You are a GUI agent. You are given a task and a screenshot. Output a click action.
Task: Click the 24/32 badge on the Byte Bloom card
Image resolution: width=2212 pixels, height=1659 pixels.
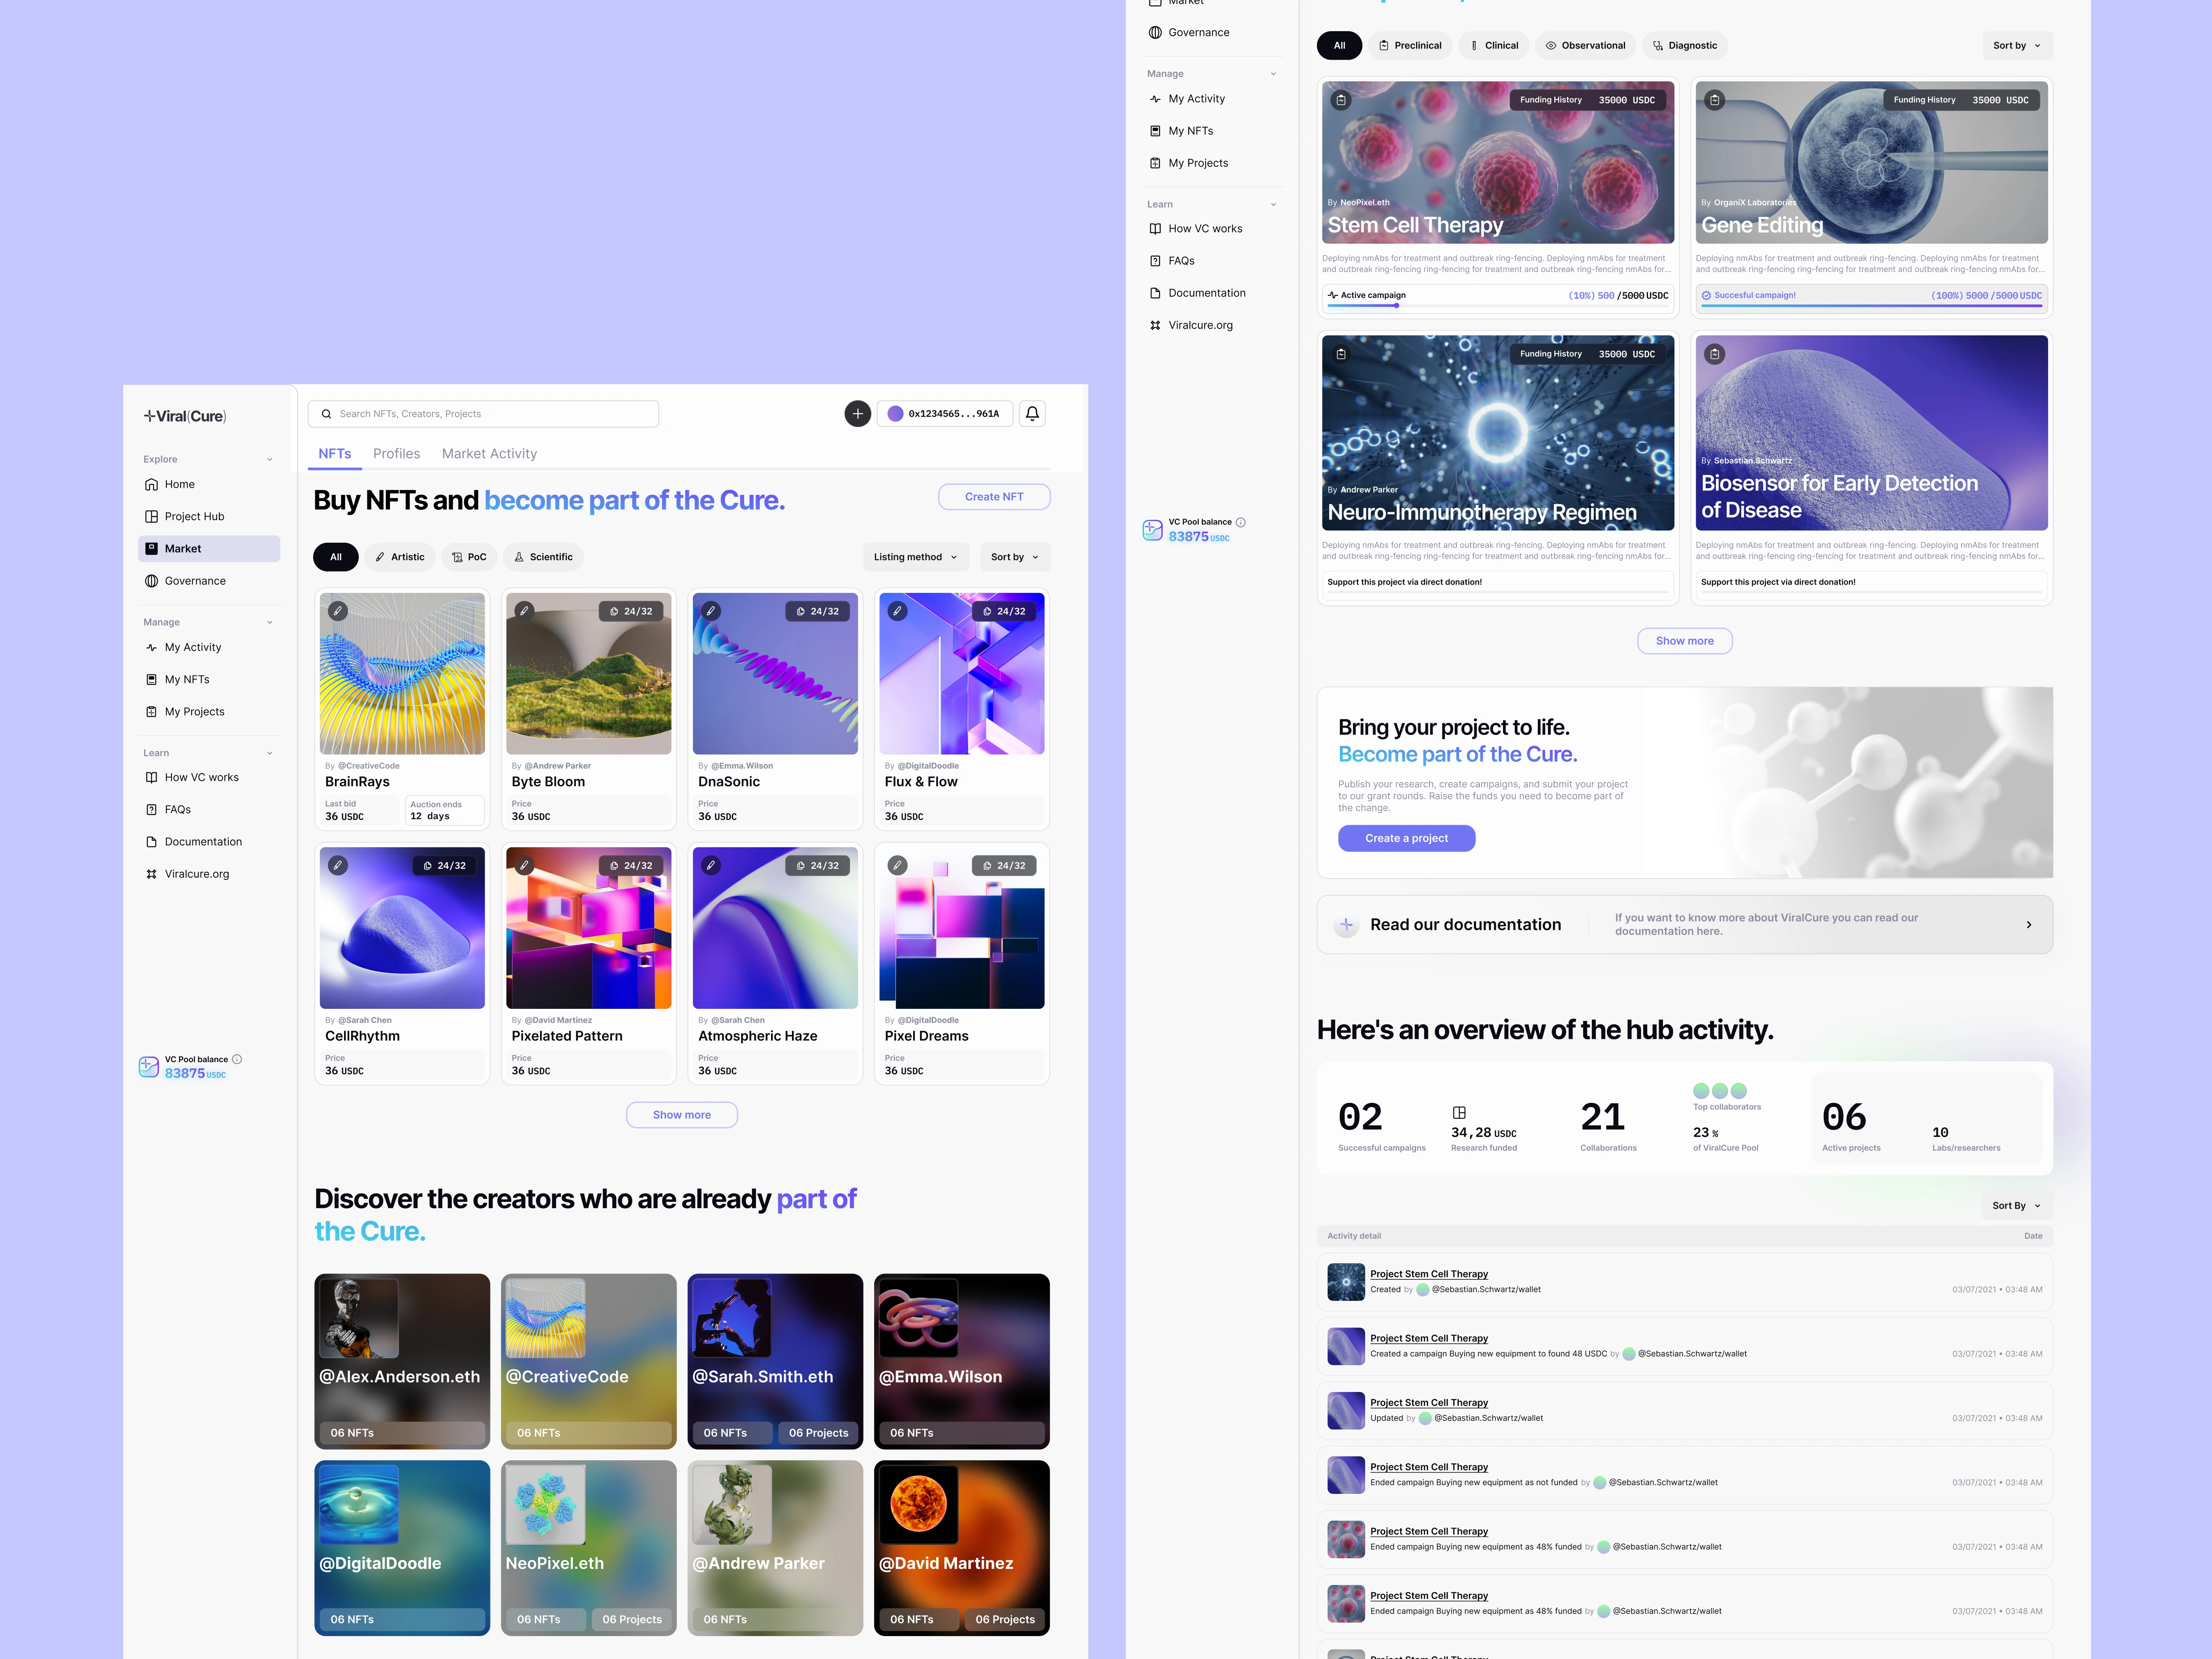pyautogui.click(x=631, y=611)
